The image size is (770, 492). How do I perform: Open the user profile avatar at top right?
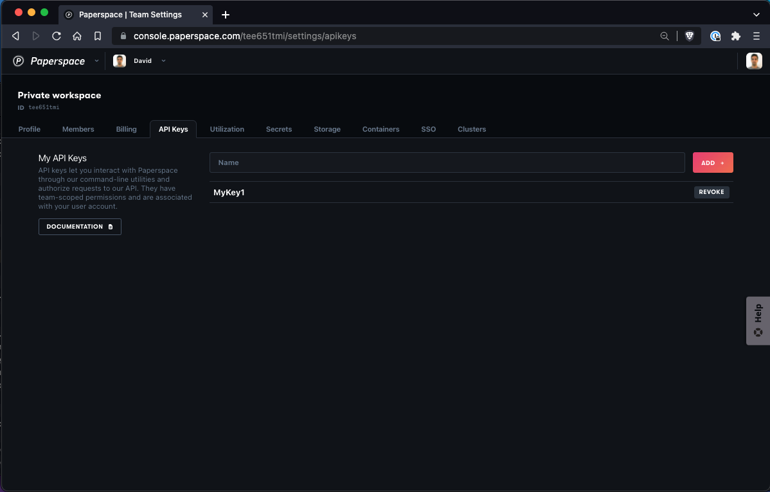(x=754, y=61)
